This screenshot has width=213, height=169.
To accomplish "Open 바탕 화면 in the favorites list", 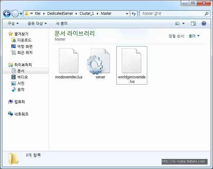I will click(25, 46).
